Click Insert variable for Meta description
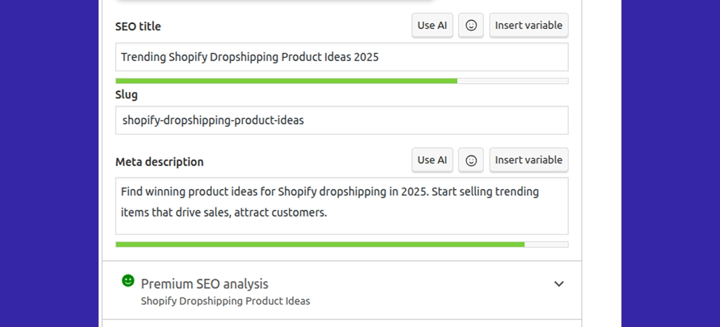The height and width of the screenshot is (327, 720). coord(528,160)
